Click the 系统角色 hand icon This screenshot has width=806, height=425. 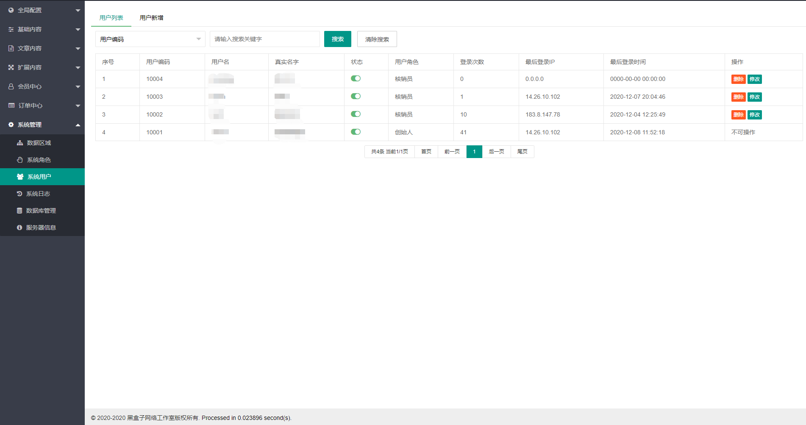tap(20, 160)
